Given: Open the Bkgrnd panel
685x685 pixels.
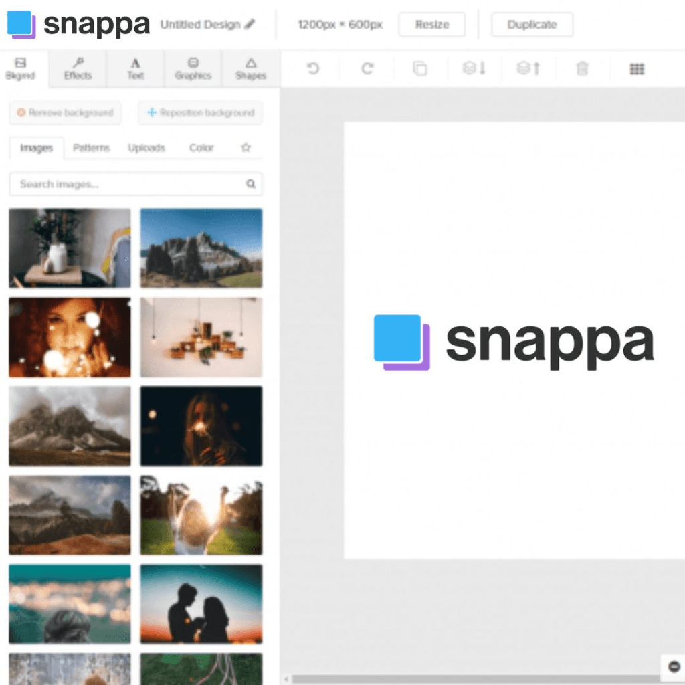Looking at the screenshot, I should click(x=20, y=69).
